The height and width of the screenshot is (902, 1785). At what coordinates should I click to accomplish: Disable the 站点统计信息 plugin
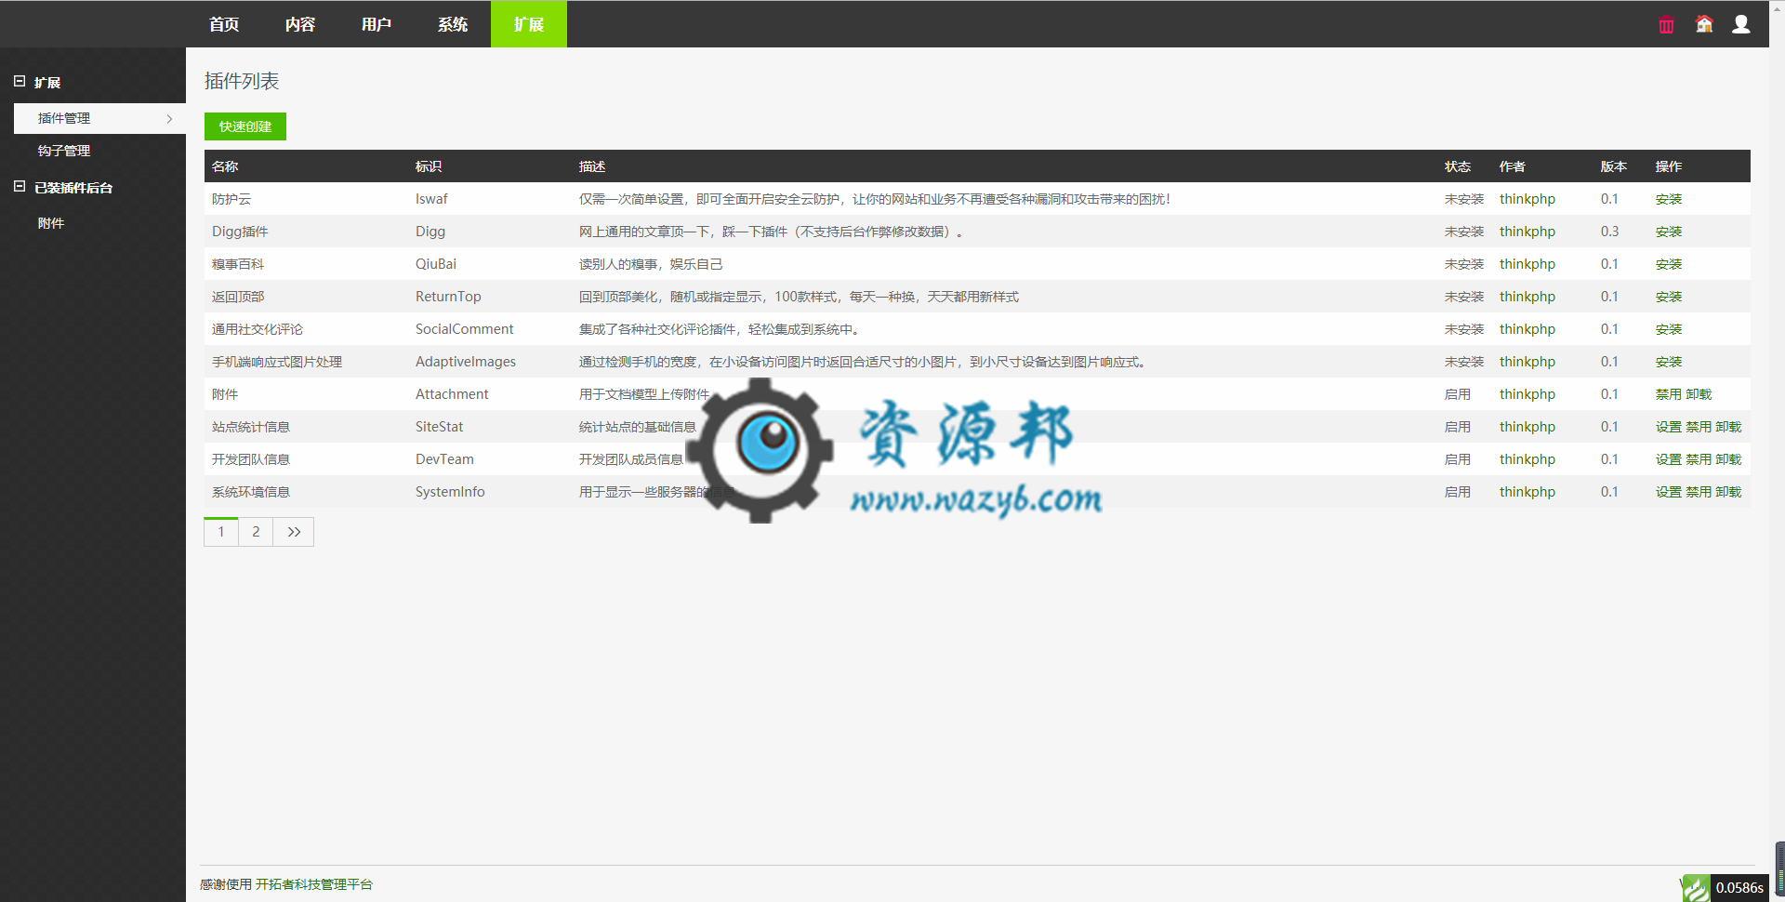pos(1699,427)
